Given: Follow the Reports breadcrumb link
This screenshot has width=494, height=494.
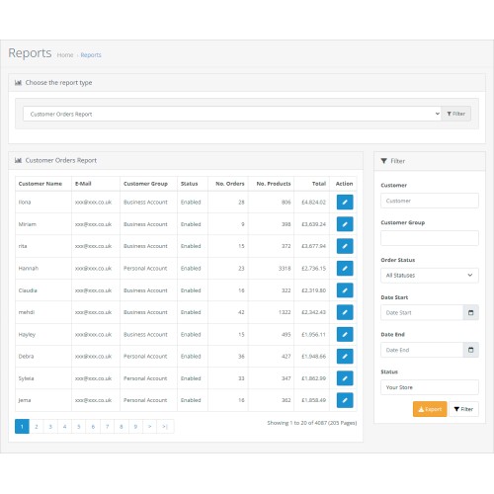Looking at the screenshot, I should [91, 55].
